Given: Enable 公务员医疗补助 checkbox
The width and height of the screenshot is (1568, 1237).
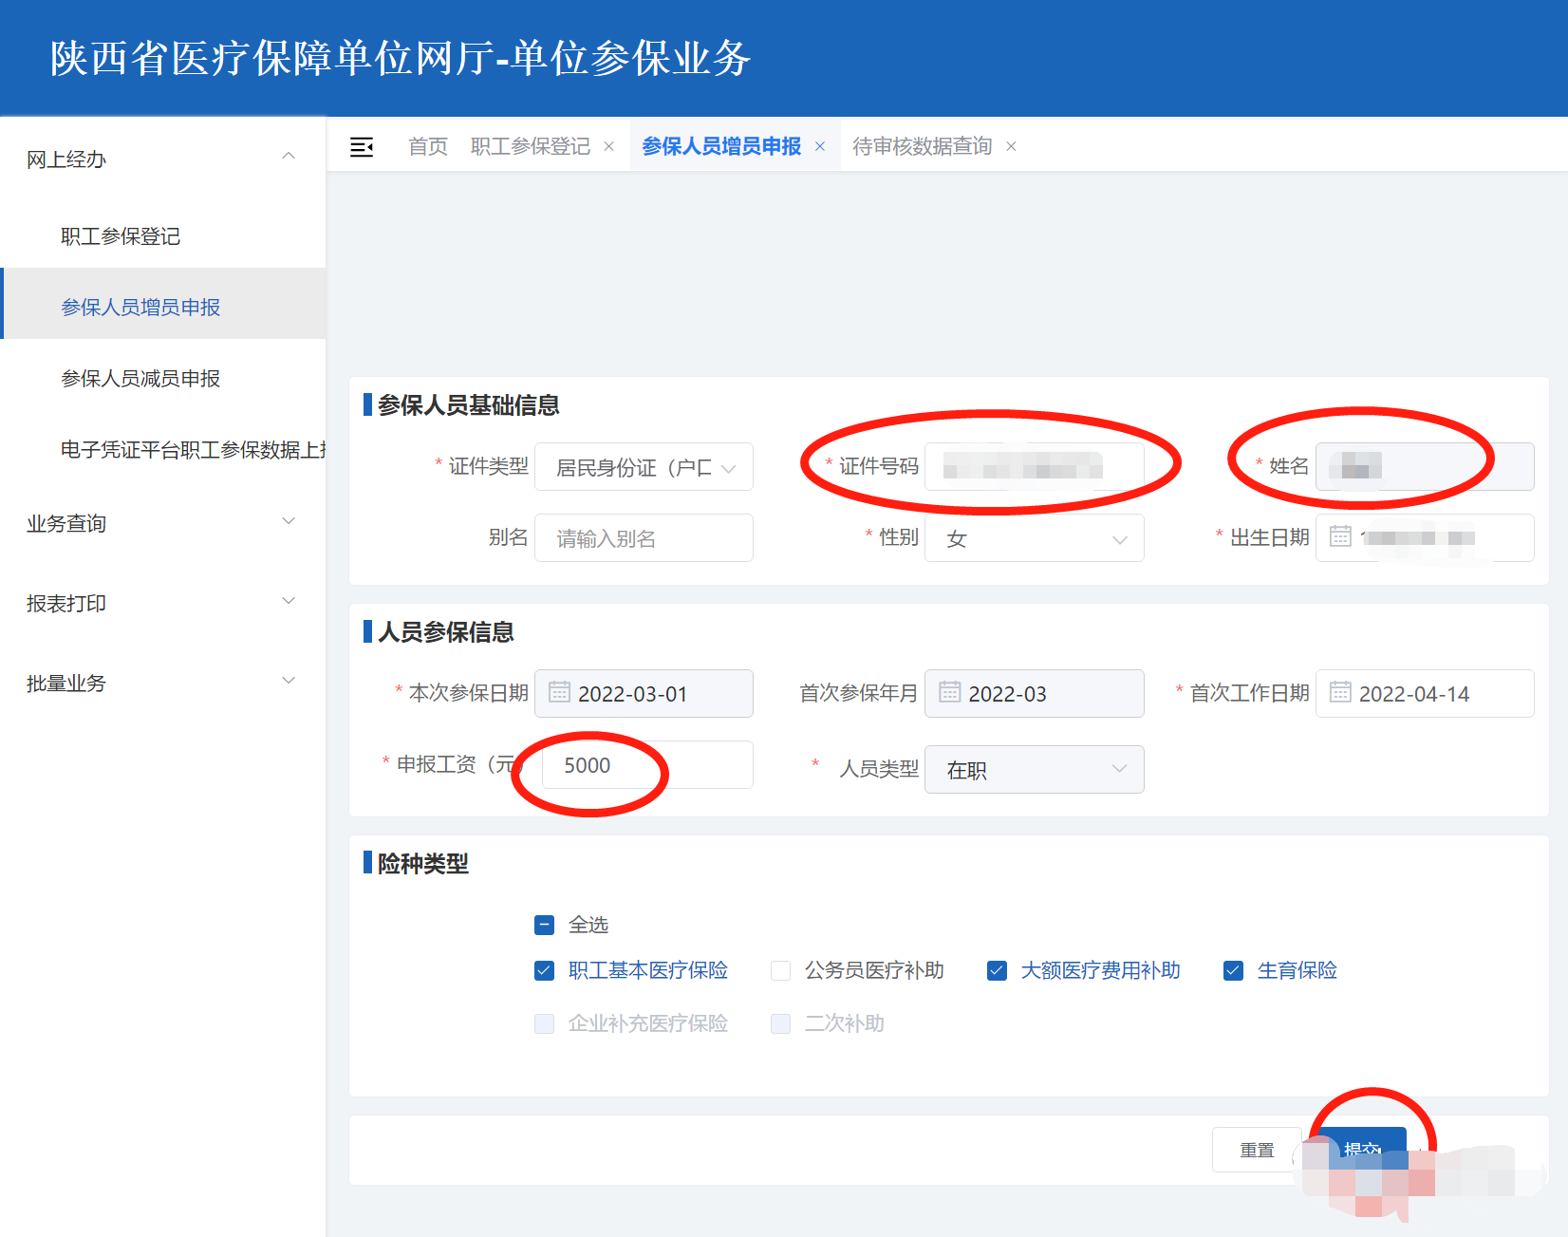Looking at the screenshot, I should click(x=781, y=970).
